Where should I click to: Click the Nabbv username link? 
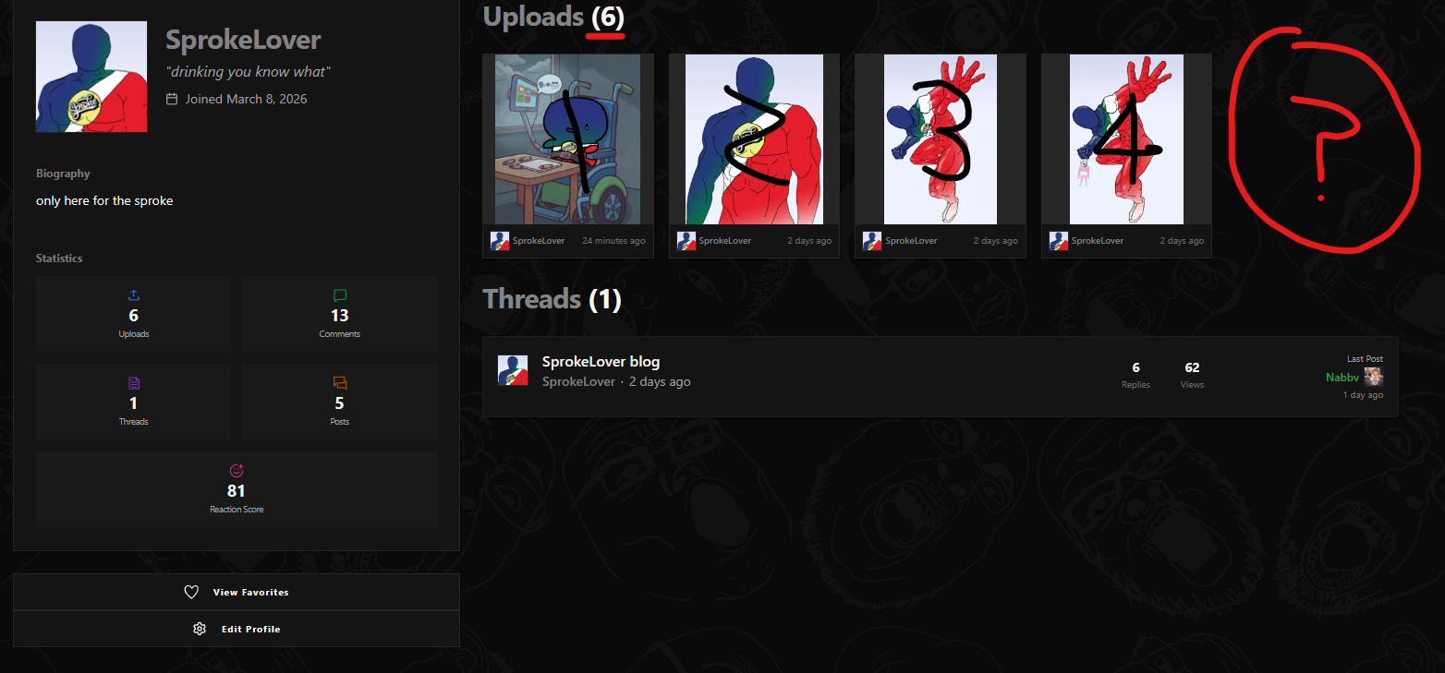click(1342, 377)
